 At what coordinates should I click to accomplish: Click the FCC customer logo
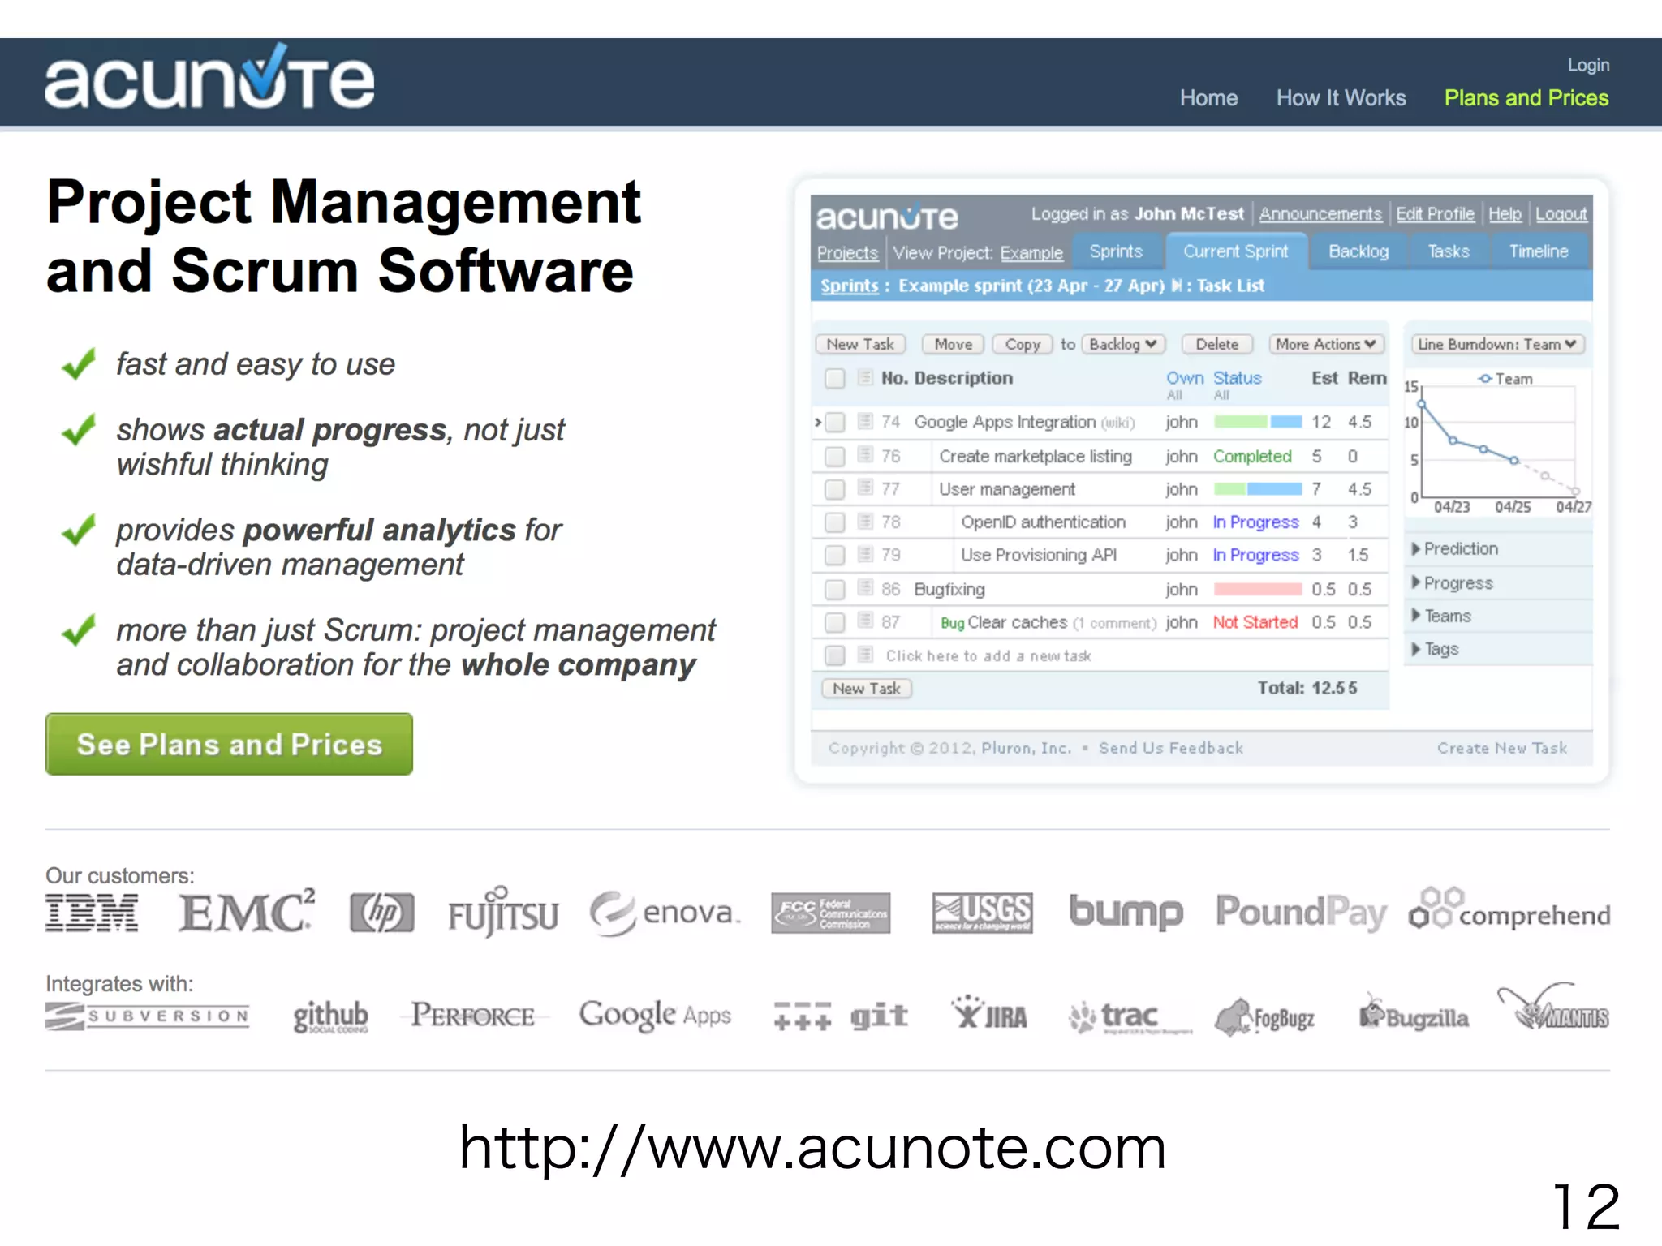click(x=830, y=913)
